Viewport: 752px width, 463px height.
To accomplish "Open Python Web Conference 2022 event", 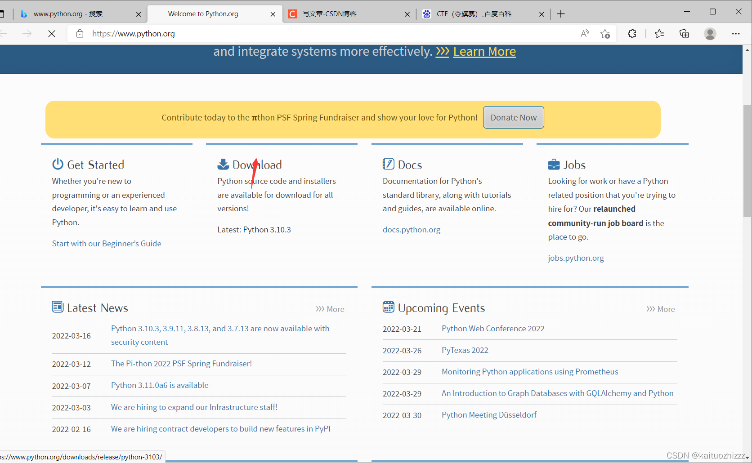I will click(x=493, y=329).
